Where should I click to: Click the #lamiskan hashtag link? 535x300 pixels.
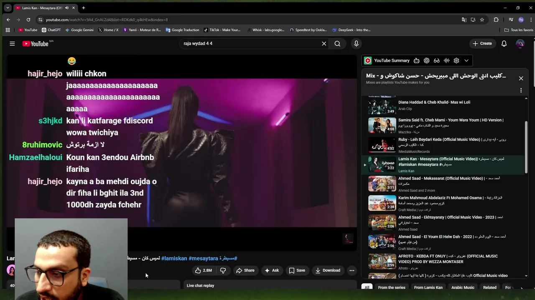(174, 258)
